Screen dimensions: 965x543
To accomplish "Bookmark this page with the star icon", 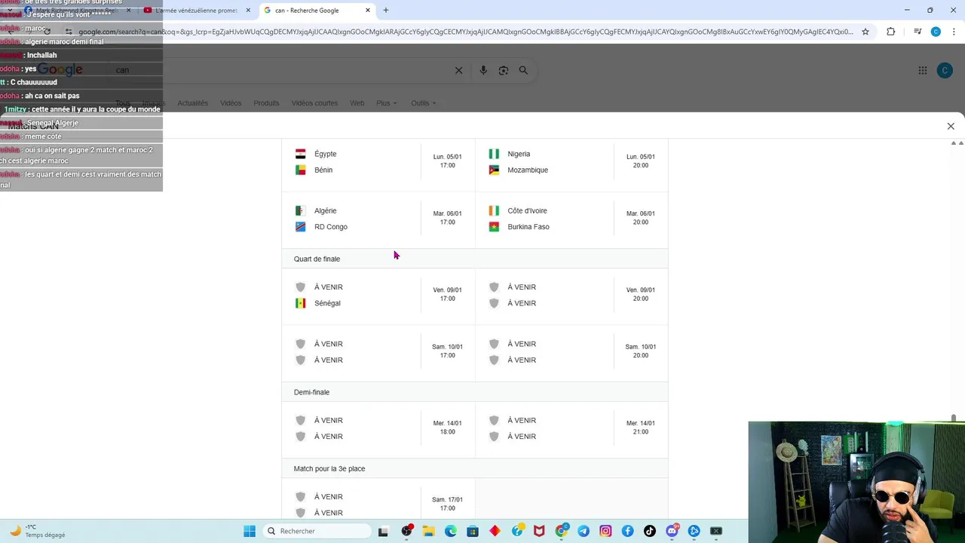I will tap(865, 32).
